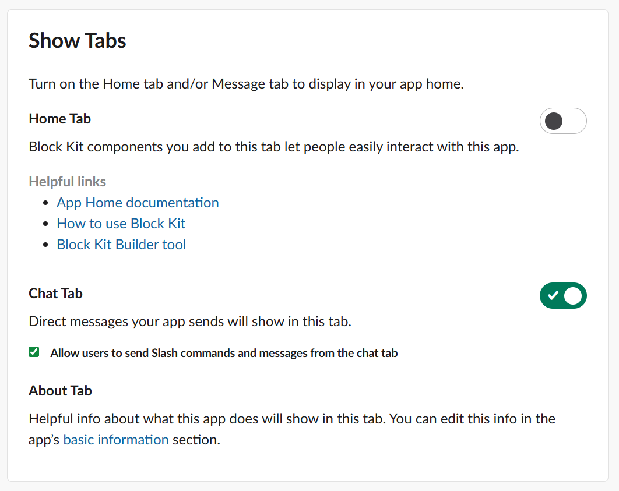Click the bullet beside App Home documentation
The height and width of the screenshot is (491, 619).
(47, 203)
